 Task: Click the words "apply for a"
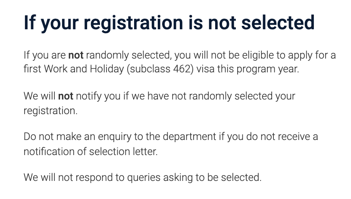pos(312,55)
